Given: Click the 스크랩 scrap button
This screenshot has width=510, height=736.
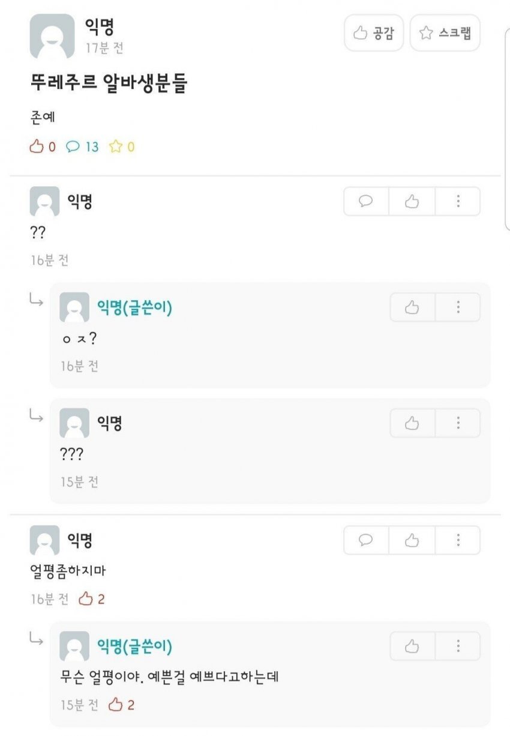Looking at the screenshot, I should tap(445, 33).
